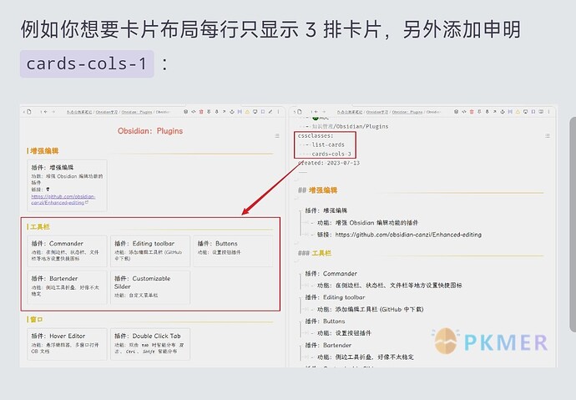Click the '增强编辑' heading in left pane
Image resolution: width=576 pixels, height=400 pixels.
(x=44, y=150)
